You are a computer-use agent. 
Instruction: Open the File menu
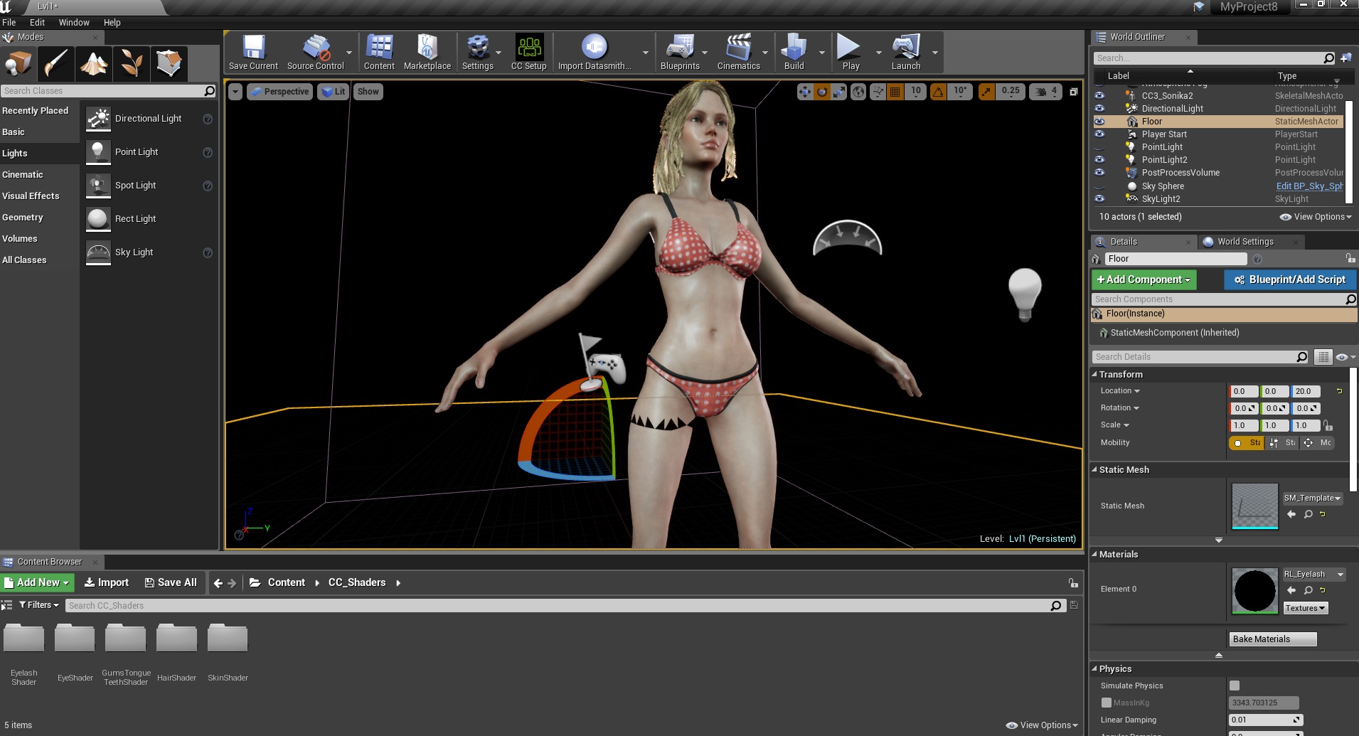click(9, 22)
